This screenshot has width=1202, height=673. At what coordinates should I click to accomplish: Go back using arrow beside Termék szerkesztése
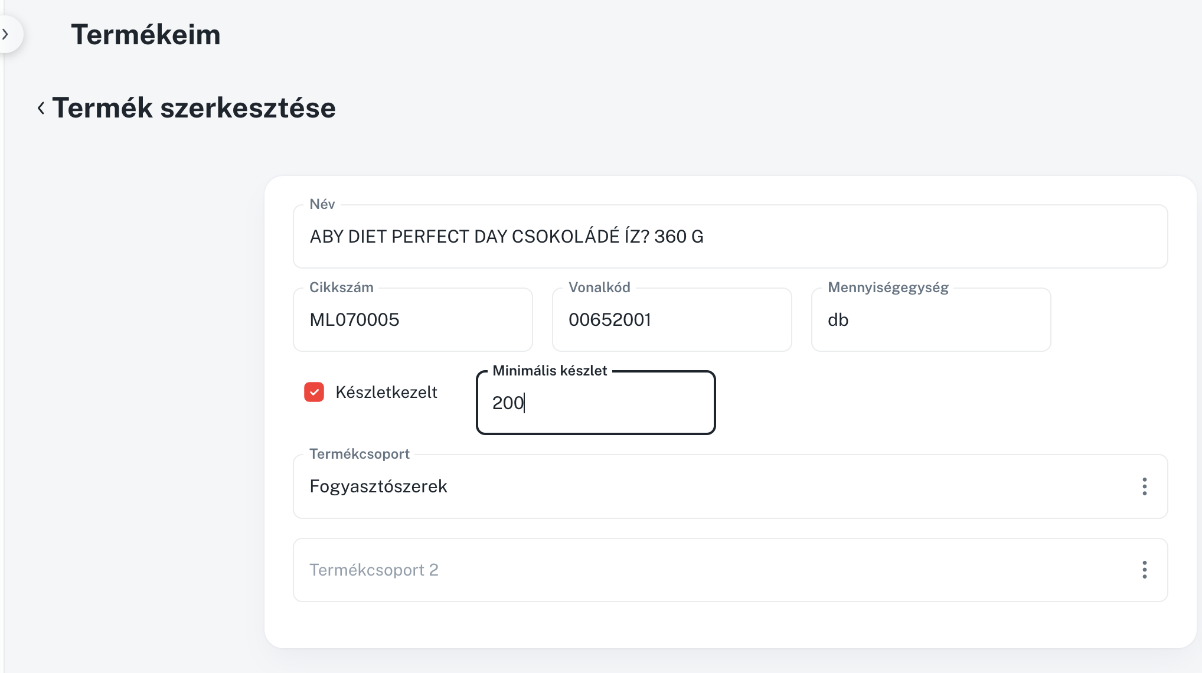(x=41, y=108)
